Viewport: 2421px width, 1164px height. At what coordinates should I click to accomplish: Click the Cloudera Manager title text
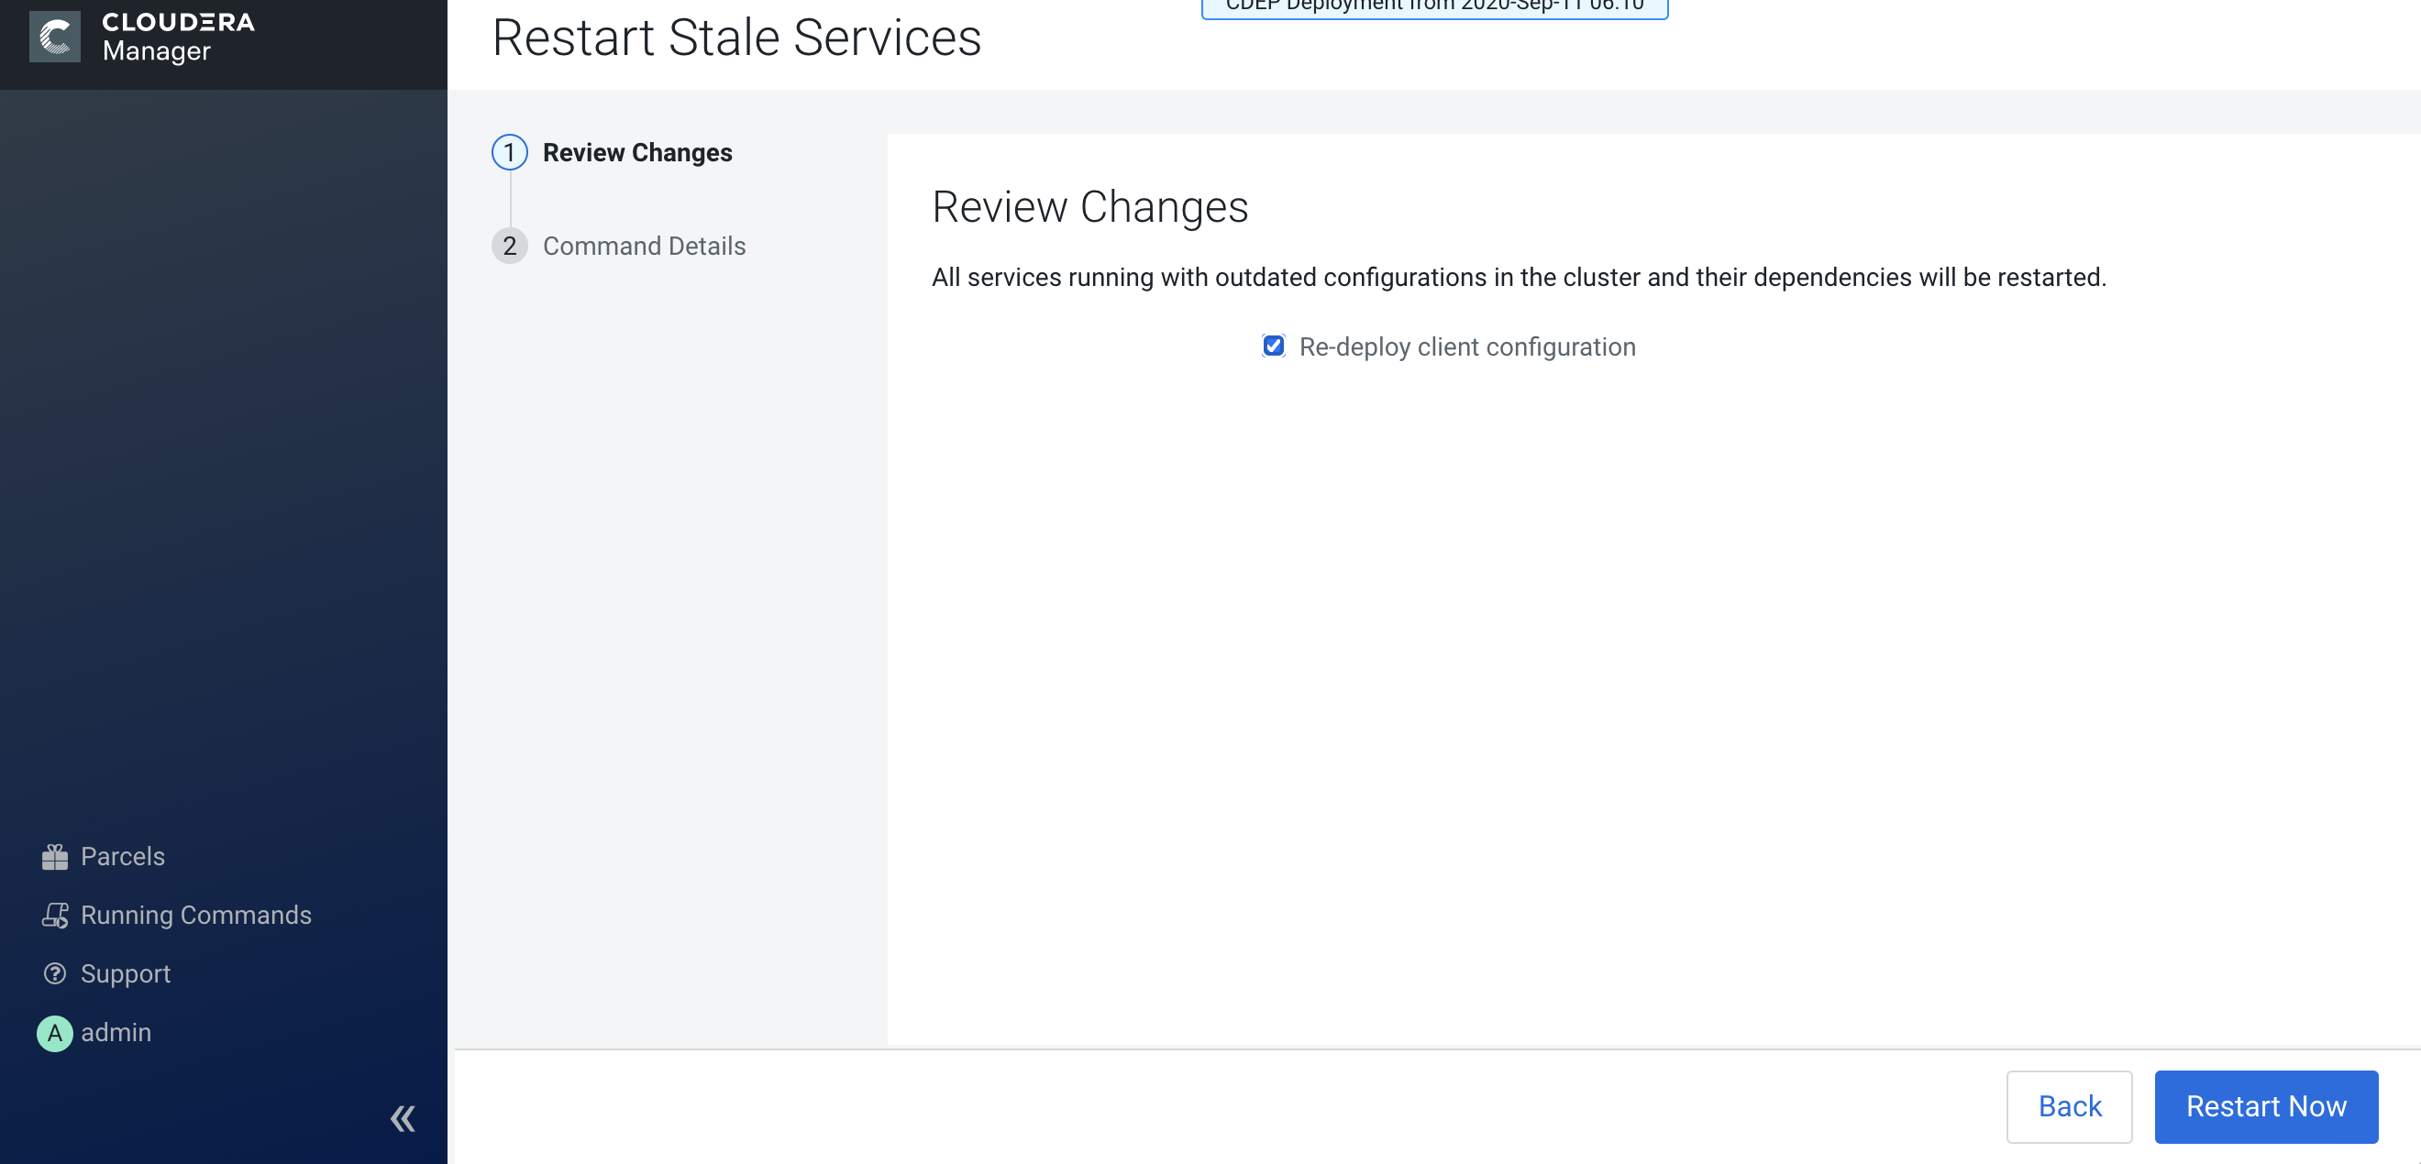tap(178, 37)
